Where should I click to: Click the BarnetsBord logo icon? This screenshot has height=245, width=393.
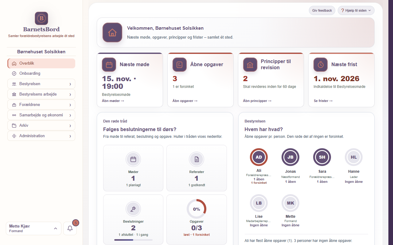[x=41, y=18]
